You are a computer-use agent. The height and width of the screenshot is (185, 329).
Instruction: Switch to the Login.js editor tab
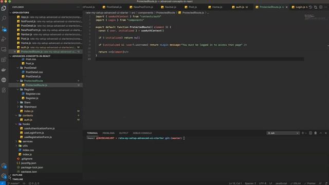(x=300, y=7)
